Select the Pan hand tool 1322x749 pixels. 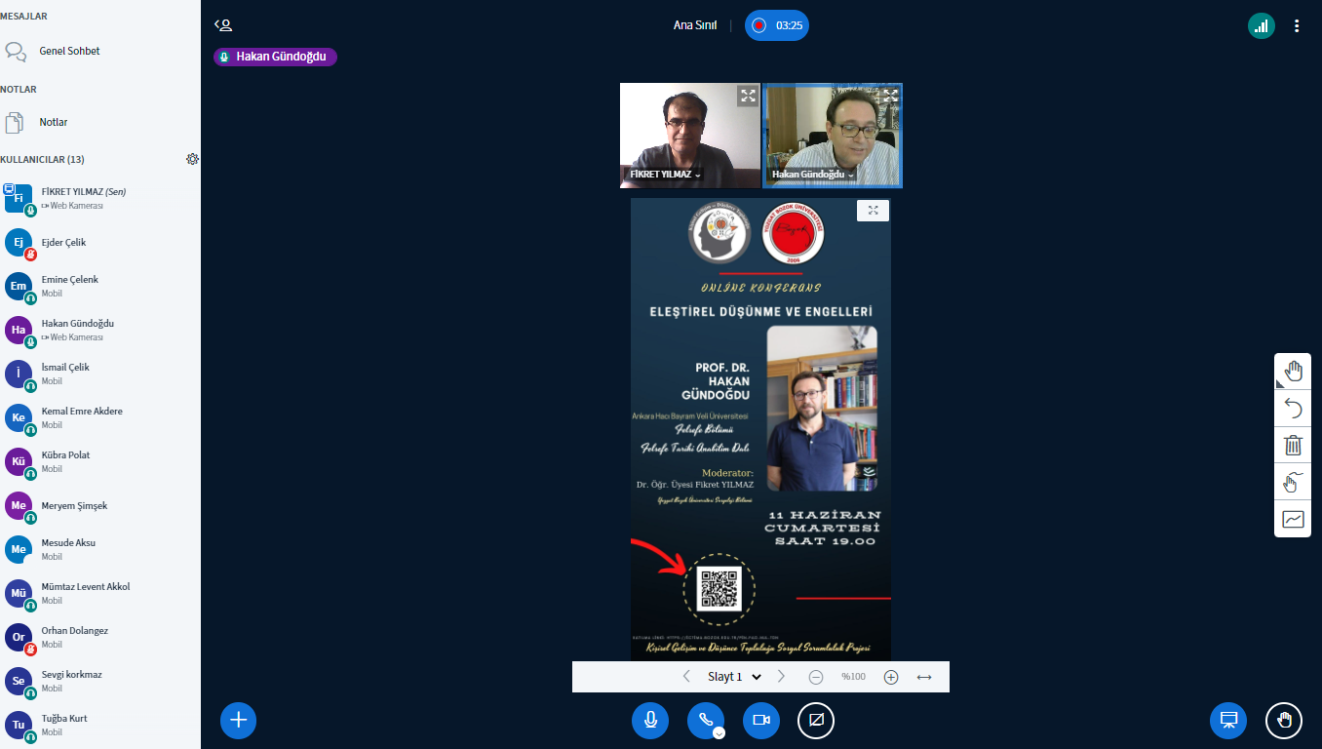[1293, 371]
